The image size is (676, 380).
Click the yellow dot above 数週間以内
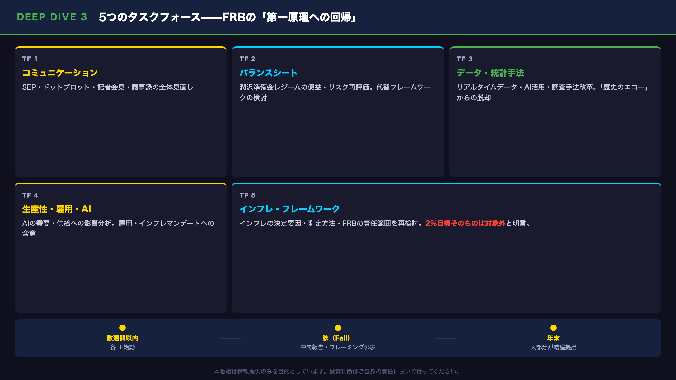(x=123, y=328)
